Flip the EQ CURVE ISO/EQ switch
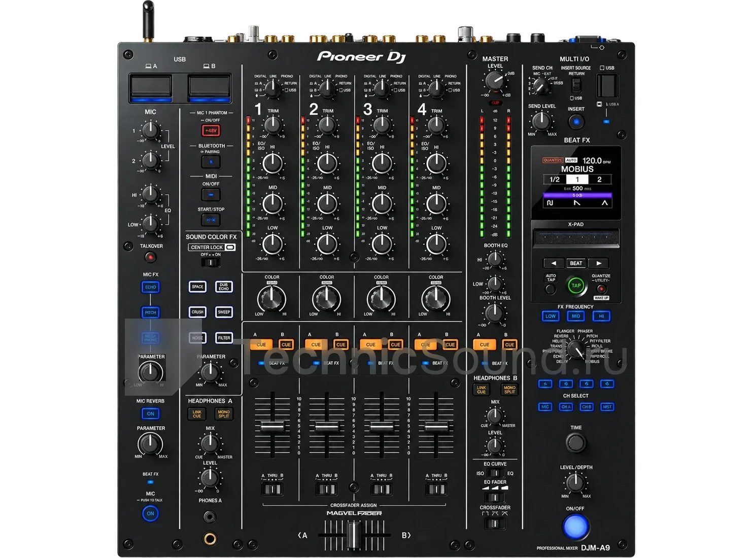This screenshot has height=558, width=754. (x=495, y=473)
